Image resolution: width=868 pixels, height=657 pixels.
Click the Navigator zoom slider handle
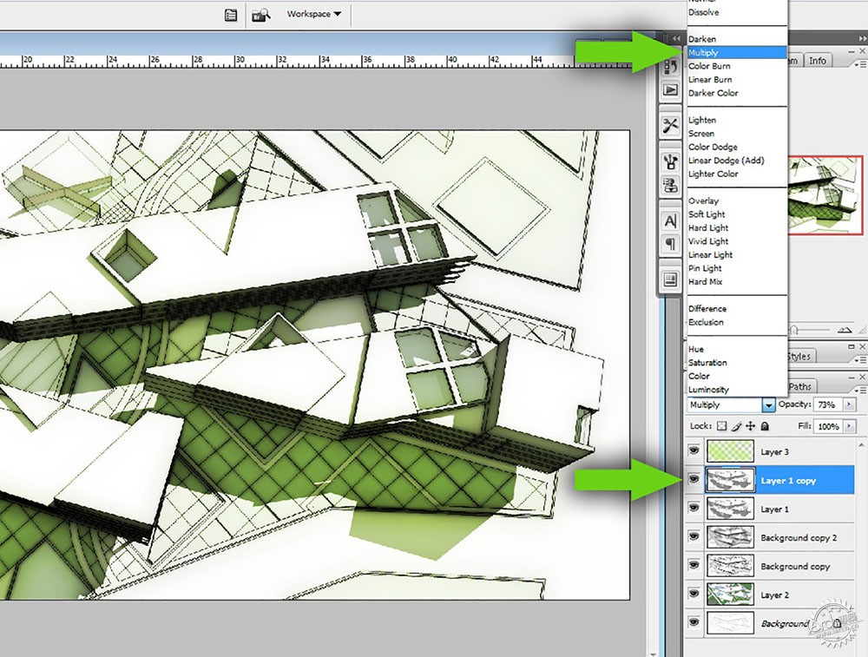tap(794, 331)
